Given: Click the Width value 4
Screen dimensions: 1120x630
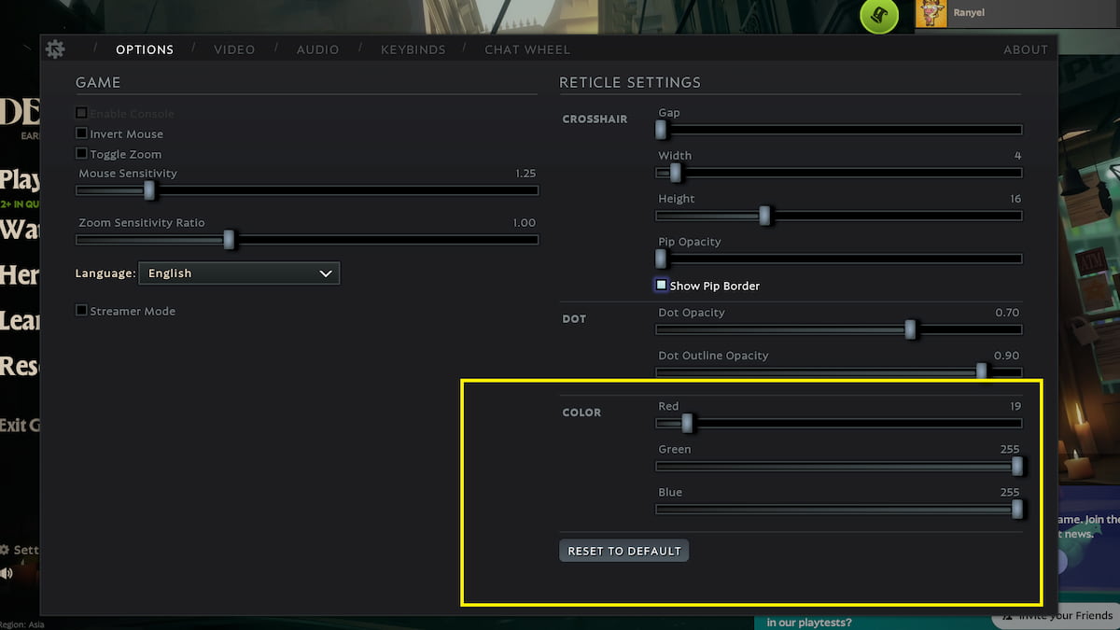Looking at the screenshot, I should (1017, 156).
